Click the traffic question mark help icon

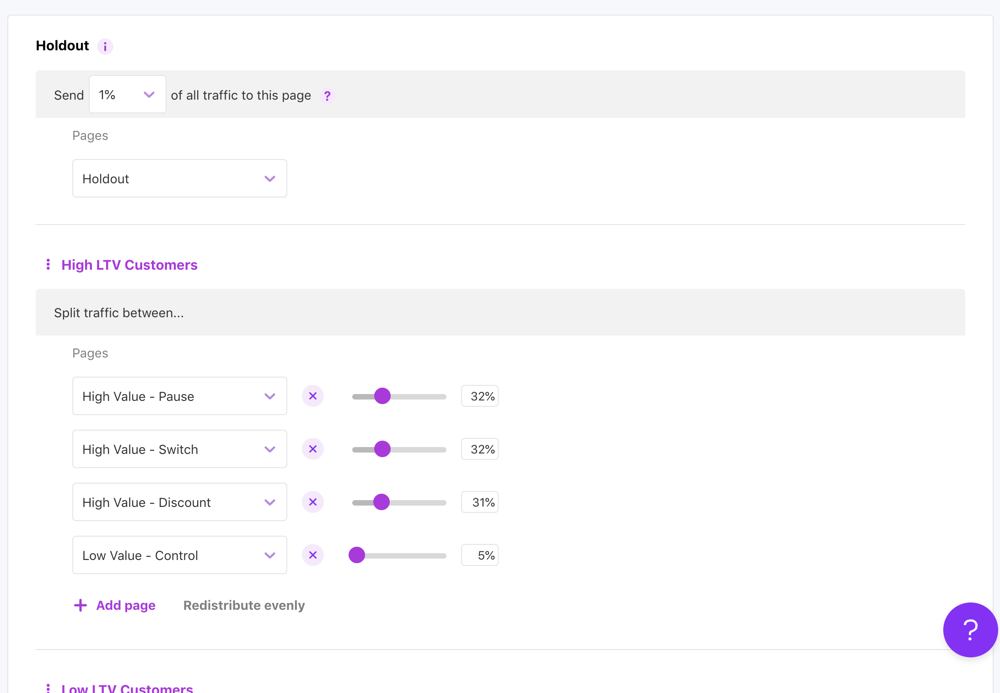[327, 96]
